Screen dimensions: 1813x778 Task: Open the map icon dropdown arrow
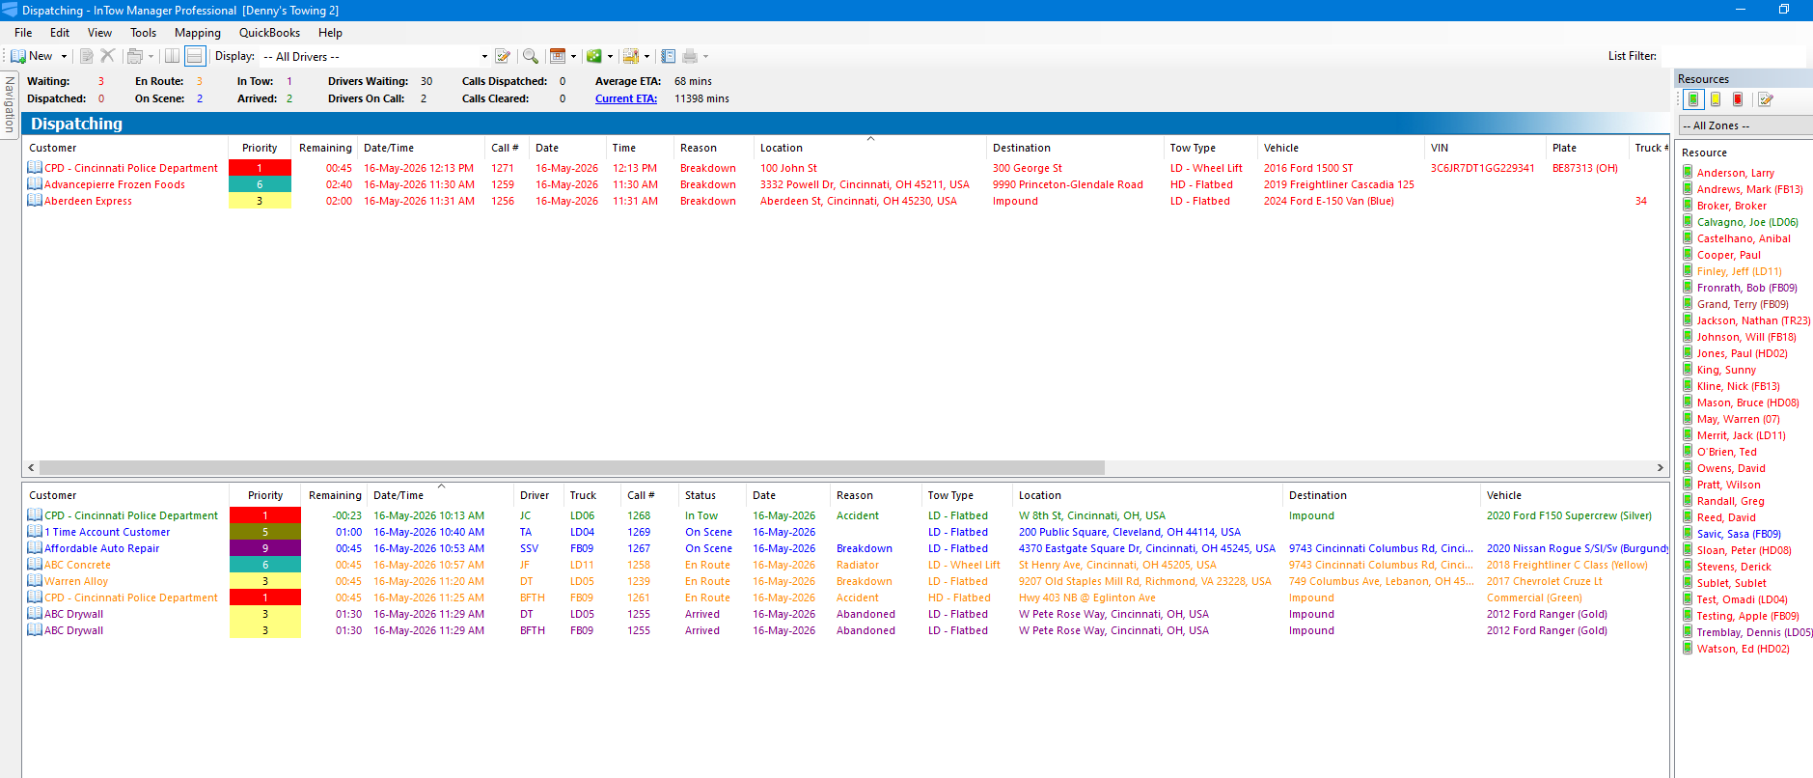click(646, 56)
